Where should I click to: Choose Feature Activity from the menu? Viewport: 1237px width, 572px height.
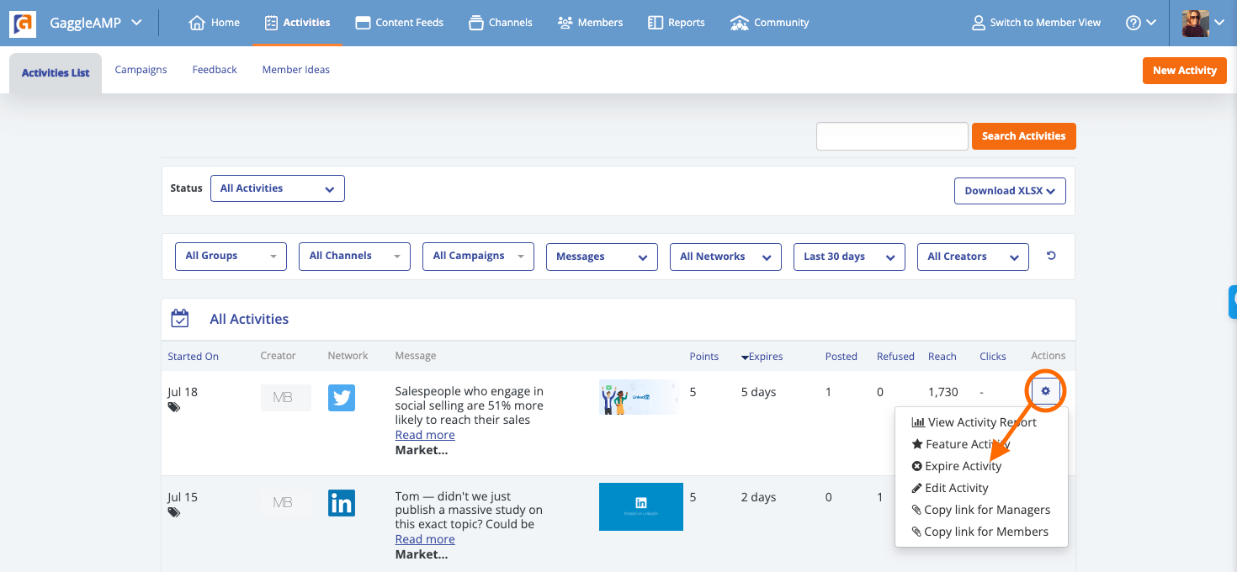pos(961,444)
